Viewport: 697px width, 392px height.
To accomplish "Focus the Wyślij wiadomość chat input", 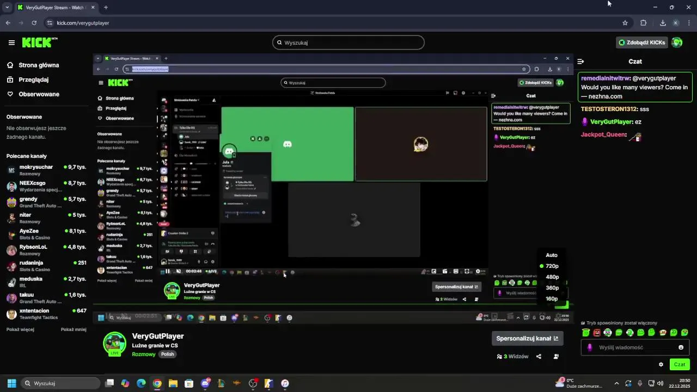I will (x=634, y=347).
